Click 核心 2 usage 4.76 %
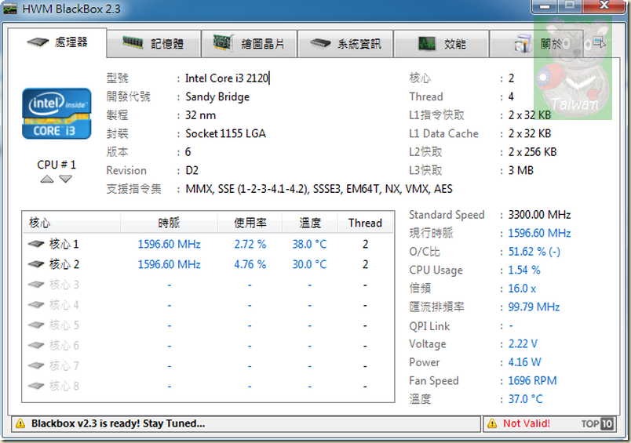Image resolution: width=631 pixels, height=443 pixels. tap(250, 264)
